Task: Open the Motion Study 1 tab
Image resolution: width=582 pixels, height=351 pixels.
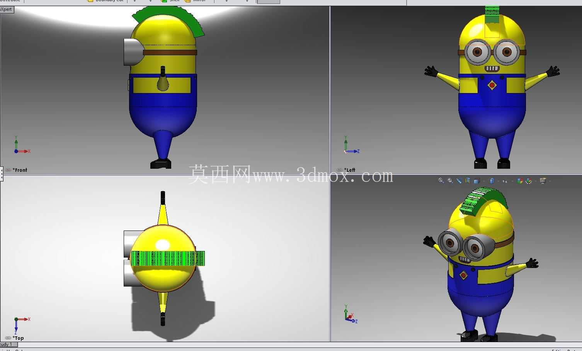Action: tap(8, 344)
